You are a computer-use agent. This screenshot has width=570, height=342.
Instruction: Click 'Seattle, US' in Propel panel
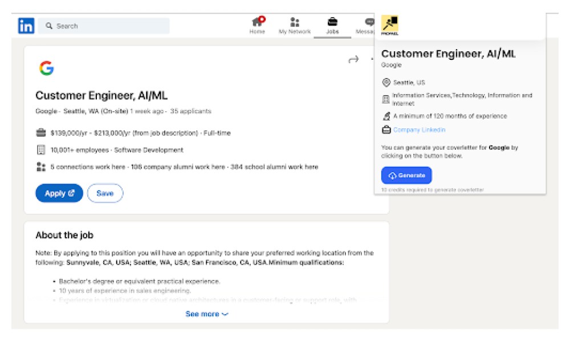pyautogui.click(x=409, y=83)
